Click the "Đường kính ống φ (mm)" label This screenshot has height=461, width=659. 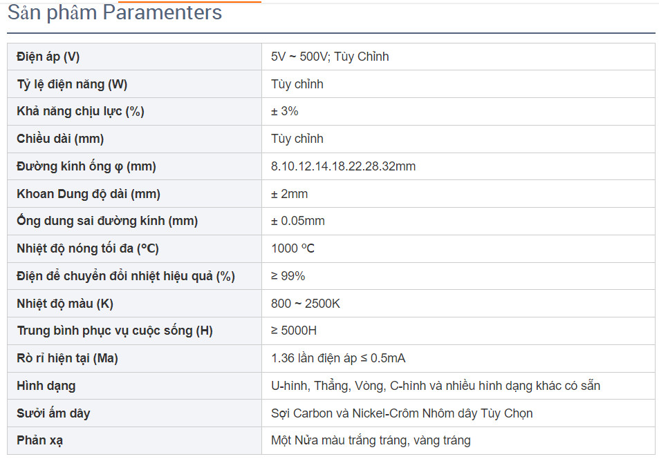pyautogui.click(x=86, y=166)
